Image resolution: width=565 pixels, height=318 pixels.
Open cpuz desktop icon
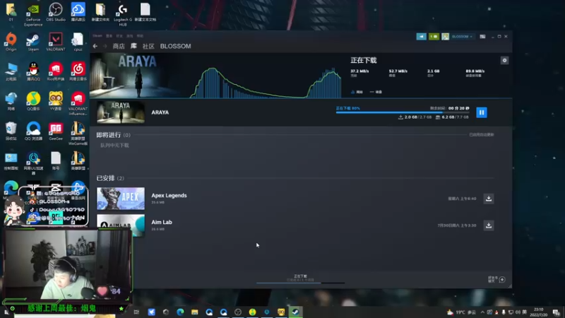pos(78,42)
